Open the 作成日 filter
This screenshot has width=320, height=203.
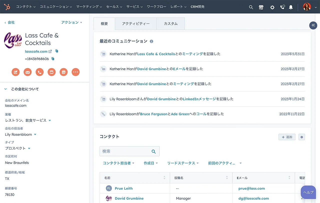pos(151,163)
